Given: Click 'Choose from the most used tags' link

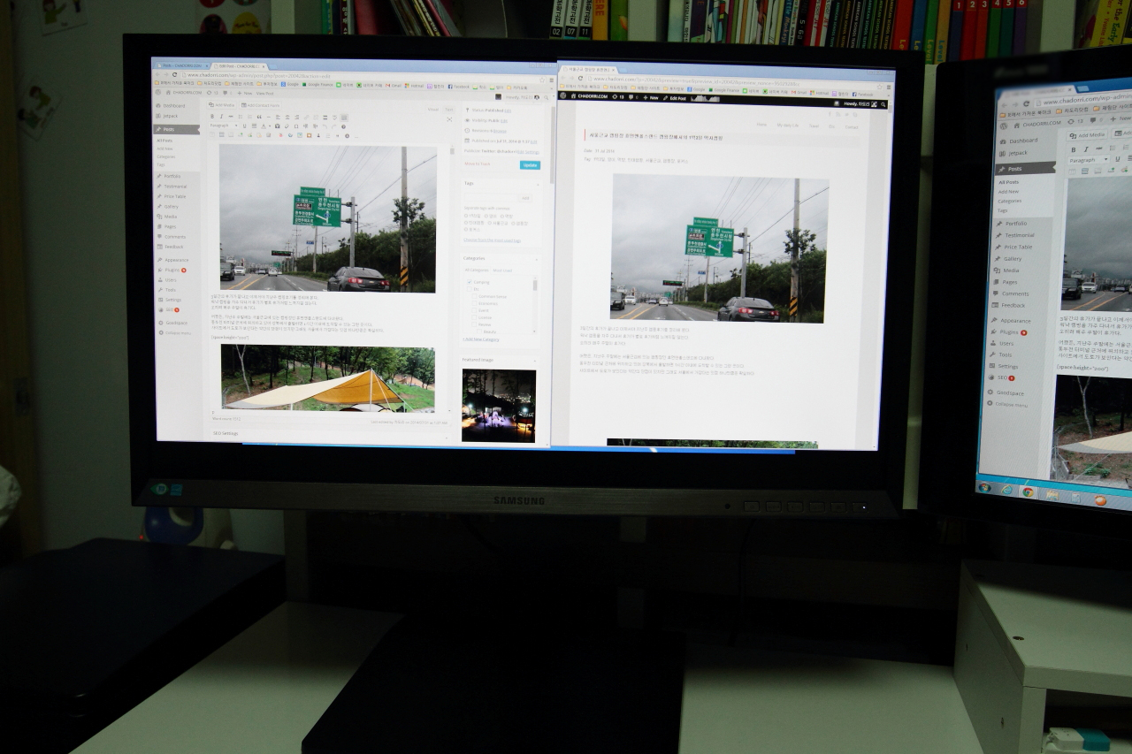Looking at the screenshot, I should coord(492,240).
